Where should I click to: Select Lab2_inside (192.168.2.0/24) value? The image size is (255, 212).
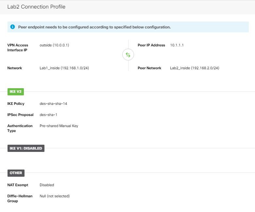pos(195,68)
